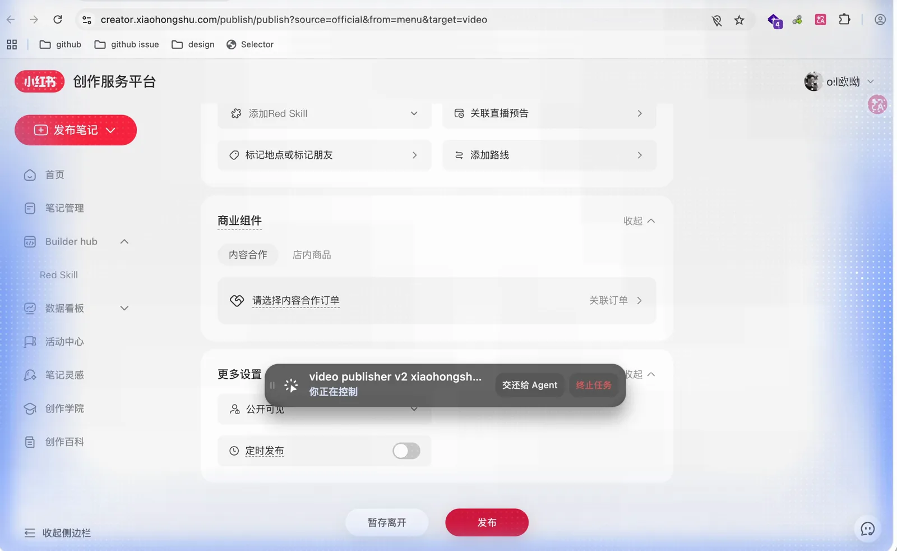Click the 暂存离开 button
Screen dimensions: 897x551
tap(387, 522)
